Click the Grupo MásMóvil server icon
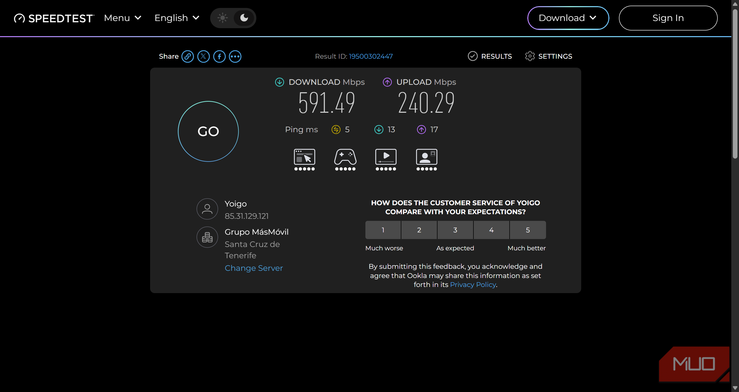This screenshot has width=739, height=392. tap(207, 237)
